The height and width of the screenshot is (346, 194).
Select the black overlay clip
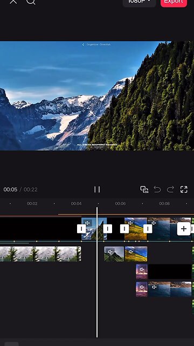[170, 271]
